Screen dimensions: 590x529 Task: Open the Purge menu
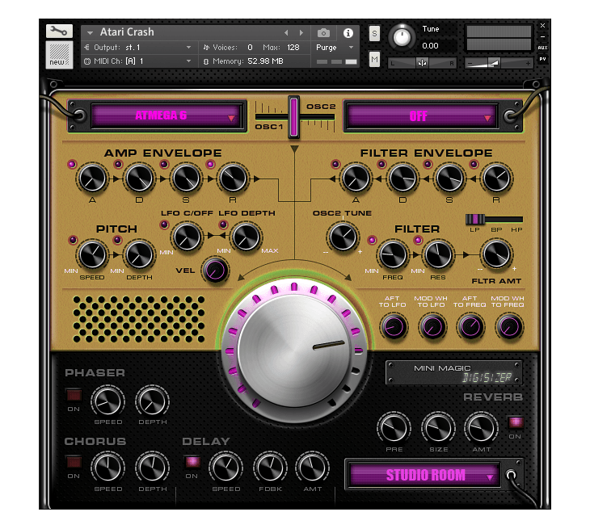pos(333,48)
